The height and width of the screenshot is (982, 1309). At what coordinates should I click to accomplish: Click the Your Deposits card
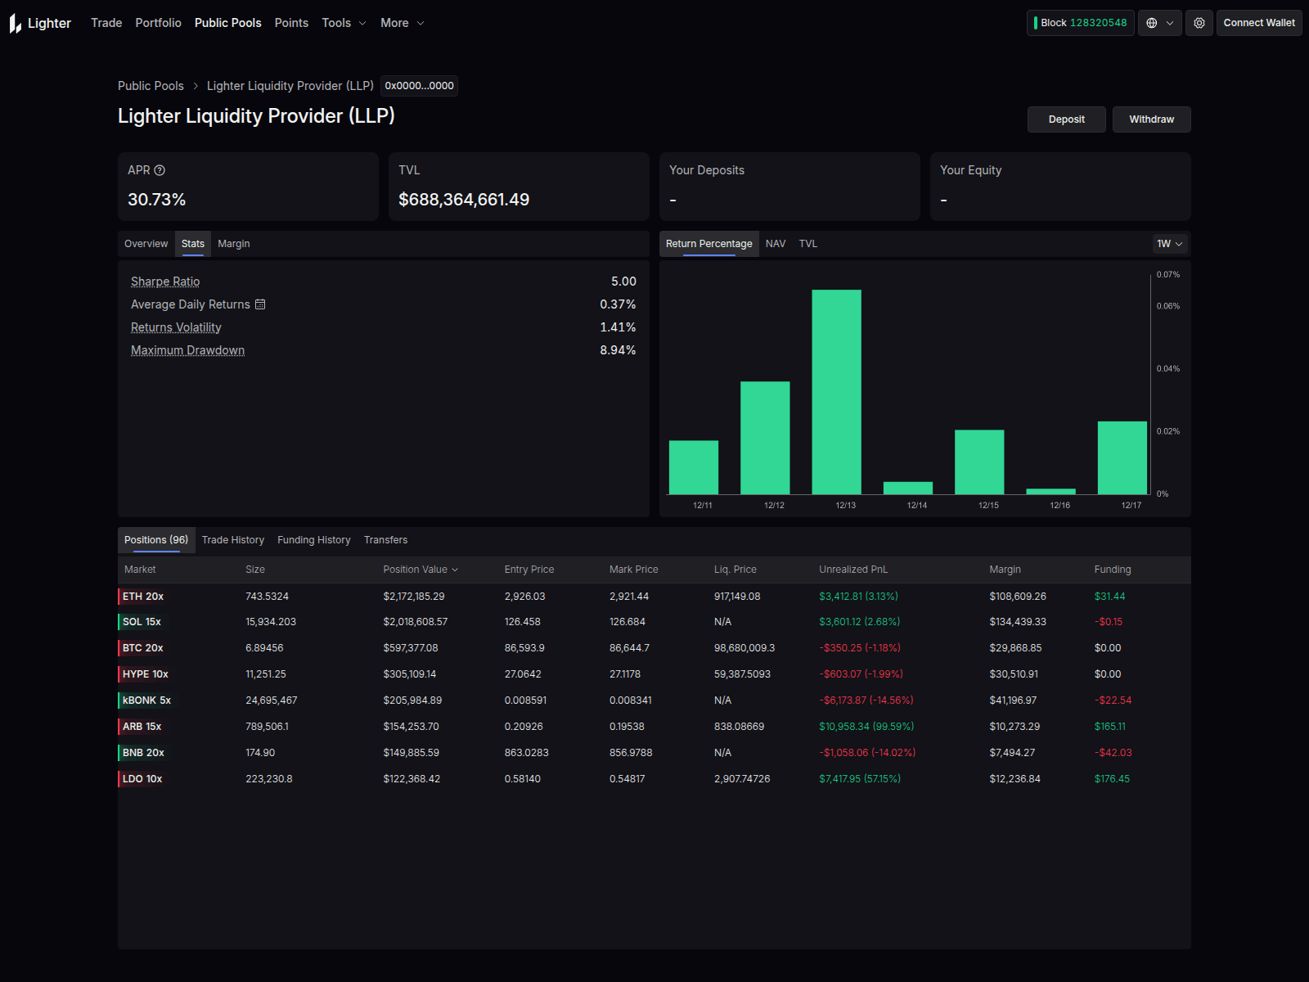[x=789, y=187]
